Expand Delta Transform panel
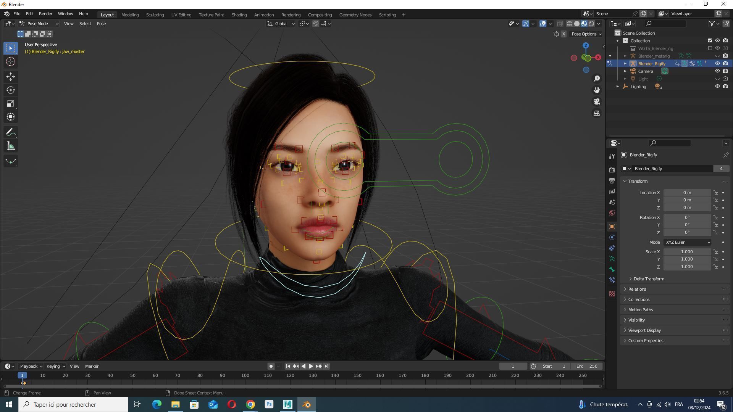 [x=649, y=279]
